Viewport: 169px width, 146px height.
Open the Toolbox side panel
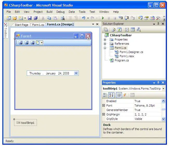click(x=5, y=31)
